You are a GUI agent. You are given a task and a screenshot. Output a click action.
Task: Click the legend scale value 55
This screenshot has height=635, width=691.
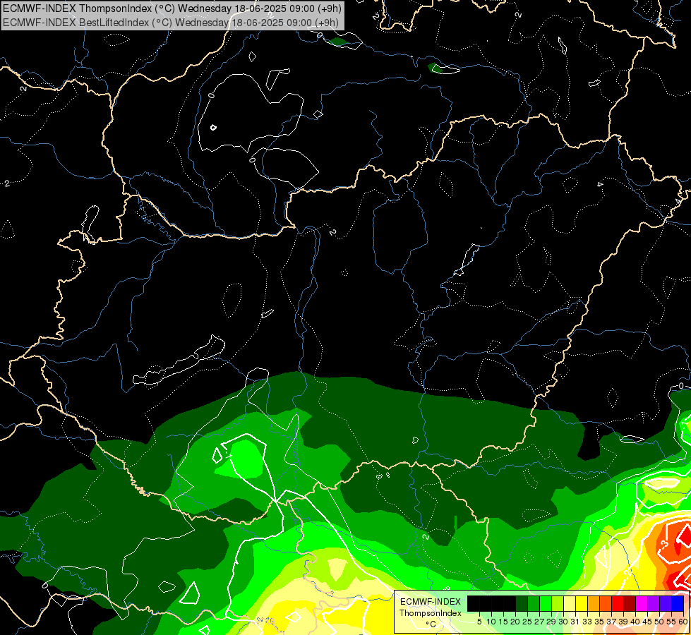[672, 622]
